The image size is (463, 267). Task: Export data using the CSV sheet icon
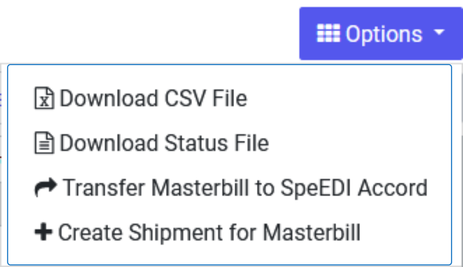pos(44,98)
